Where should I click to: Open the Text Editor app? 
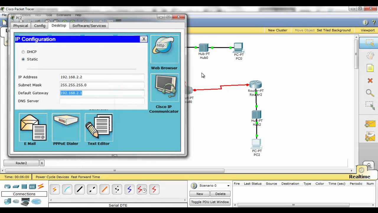click(99, 127)
